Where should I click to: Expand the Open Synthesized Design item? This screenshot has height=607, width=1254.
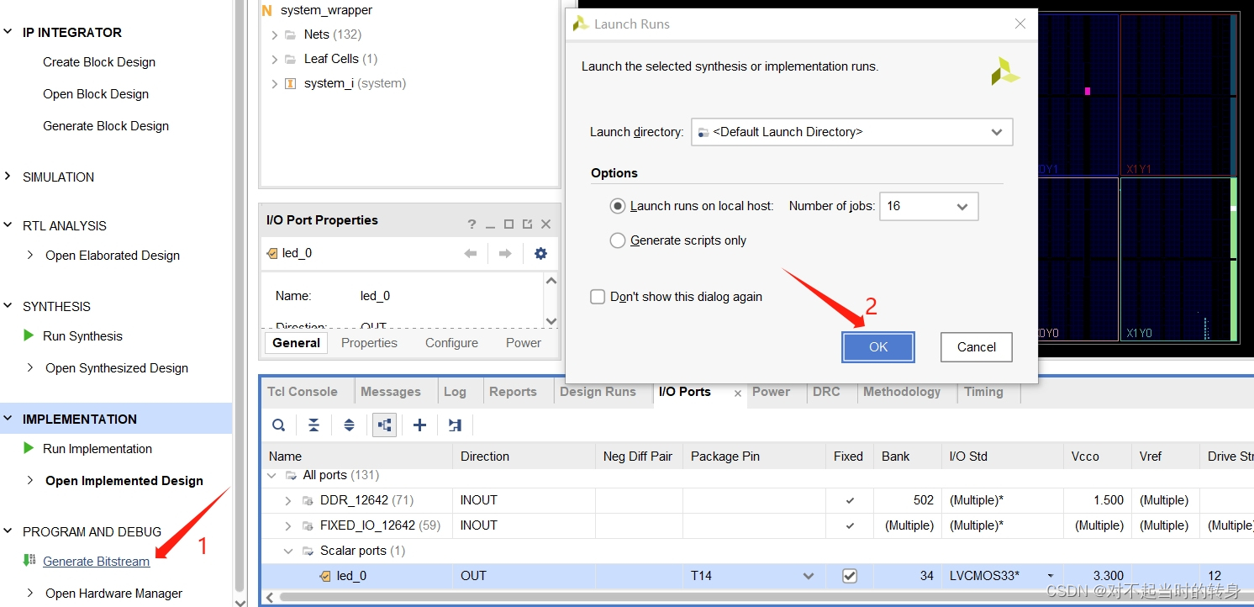[x=30, y=367]
